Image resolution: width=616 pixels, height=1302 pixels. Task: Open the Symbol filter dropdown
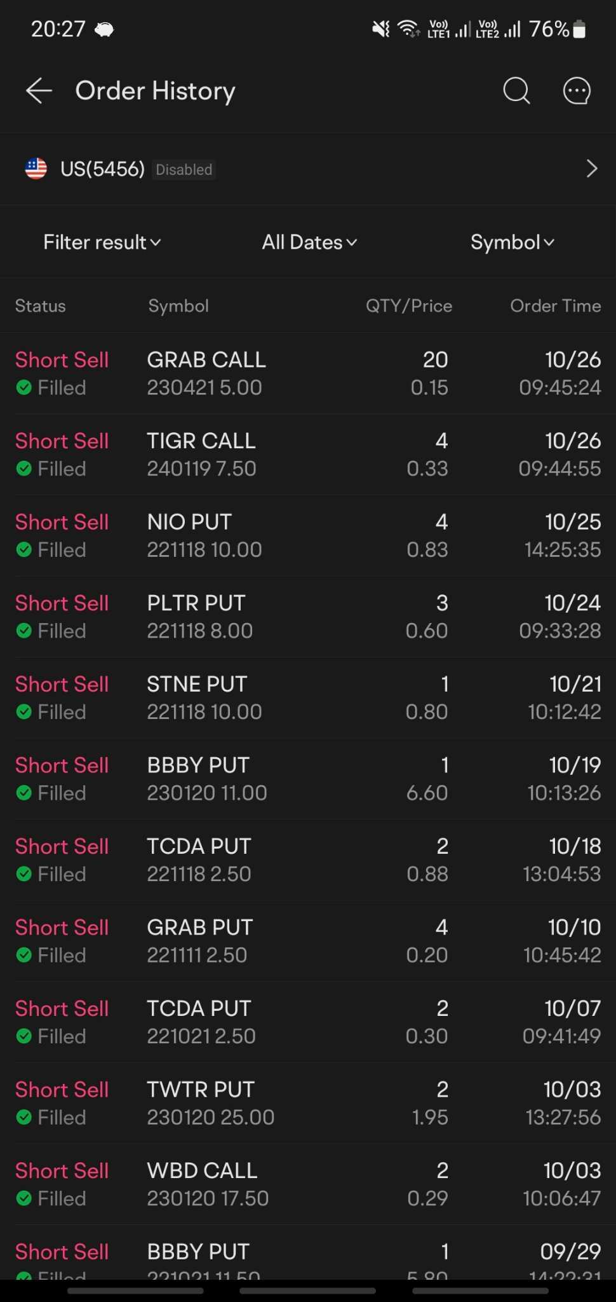512,242
